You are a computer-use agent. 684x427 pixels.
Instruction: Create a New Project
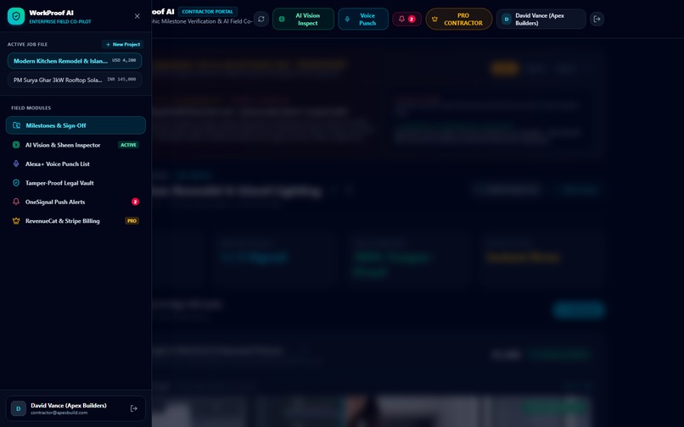tap(123, 44)
